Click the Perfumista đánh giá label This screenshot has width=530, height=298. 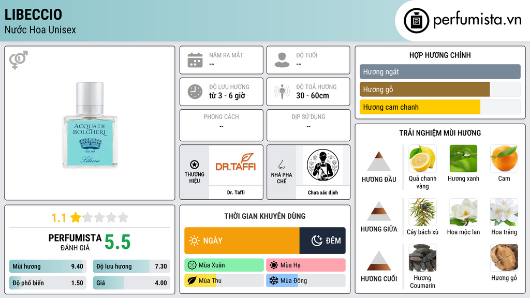(x=75, y=243)
